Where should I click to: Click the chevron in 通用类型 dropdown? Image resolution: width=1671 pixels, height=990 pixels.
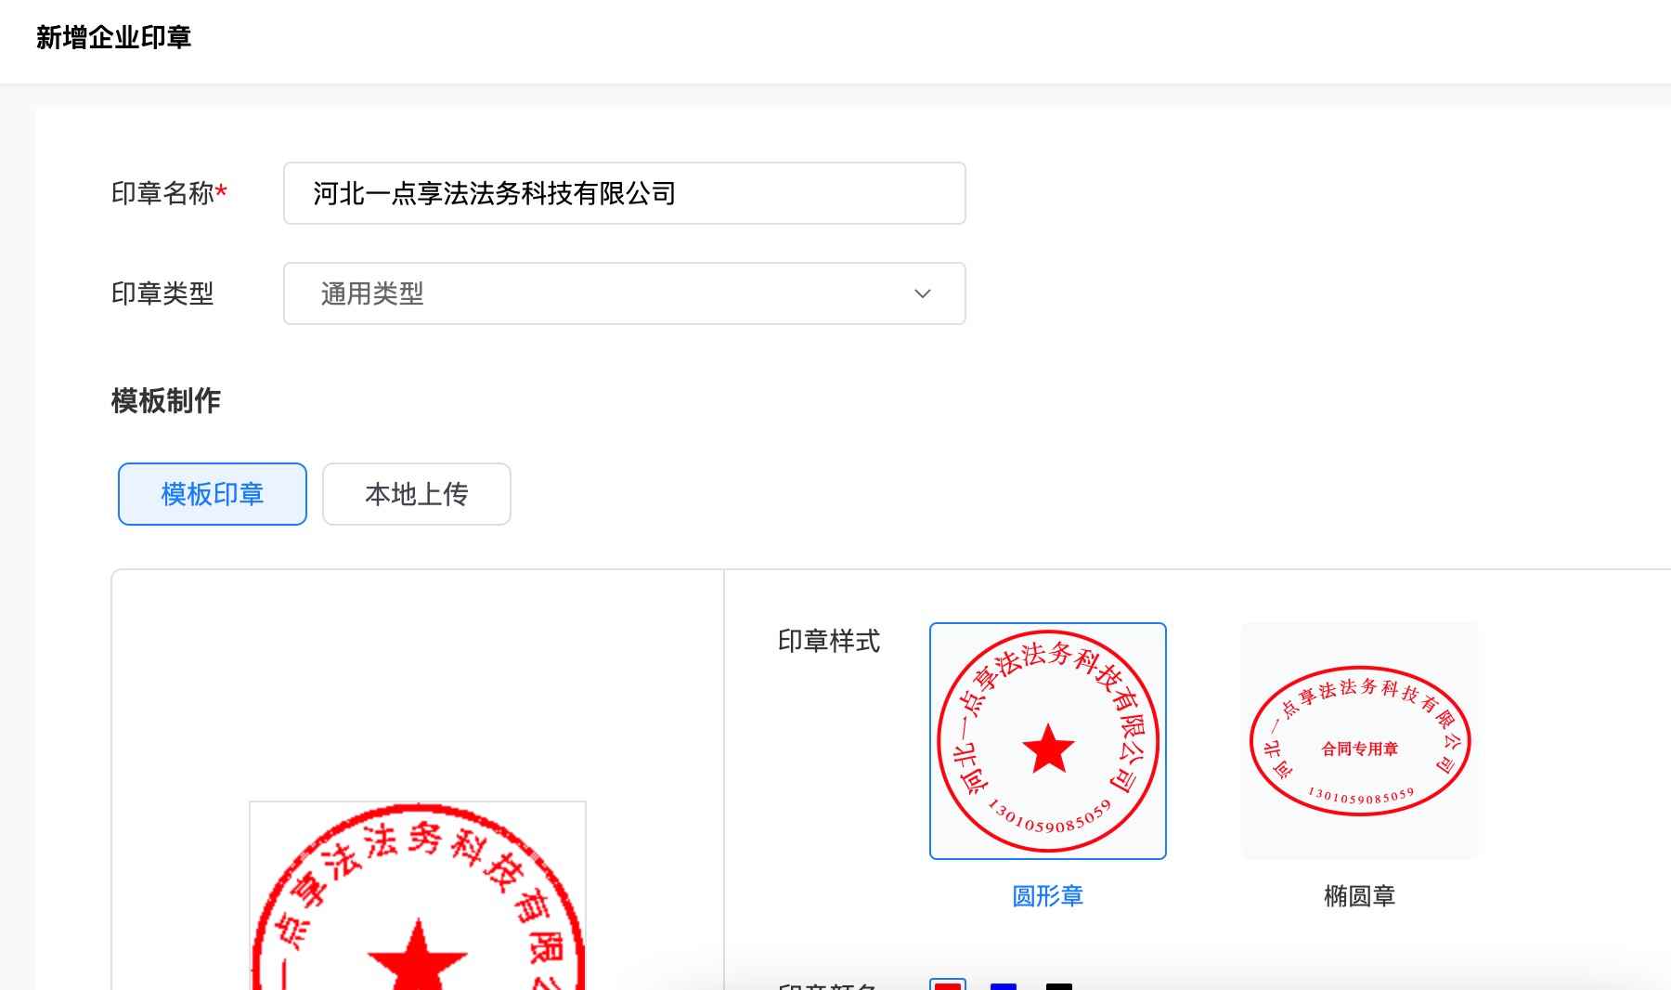(x=922, y=293)
